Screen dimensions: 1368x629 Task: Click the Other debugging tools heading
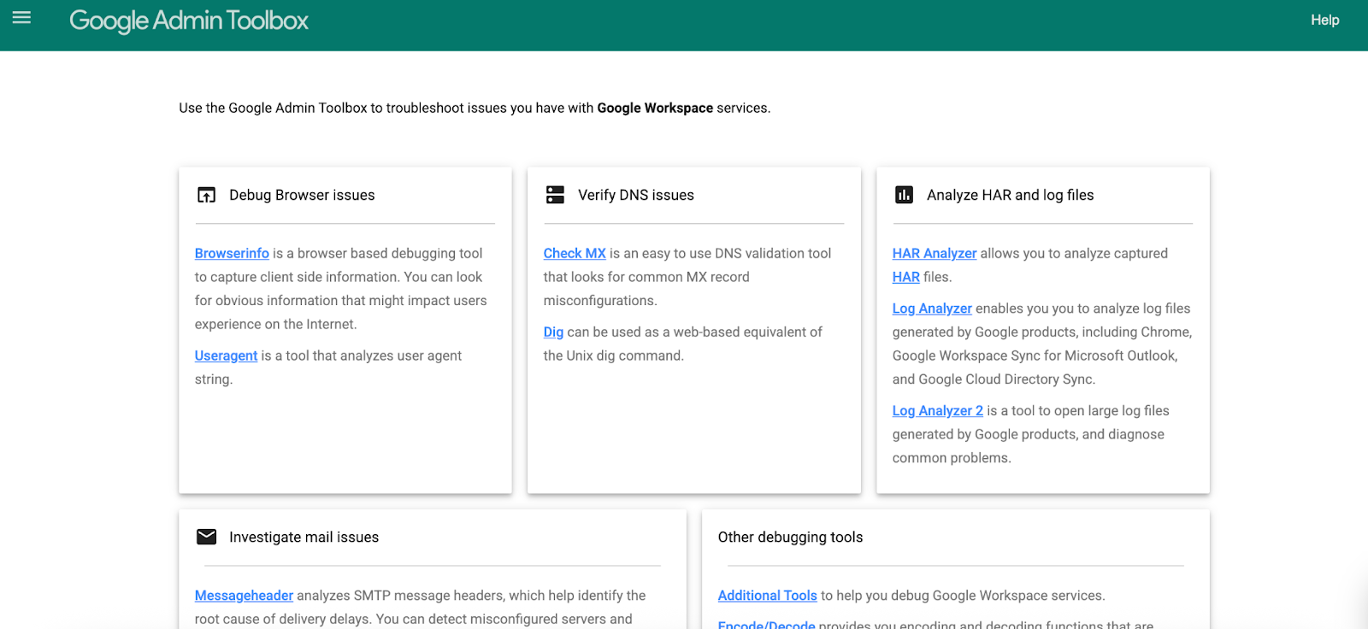tap(791, 537)
